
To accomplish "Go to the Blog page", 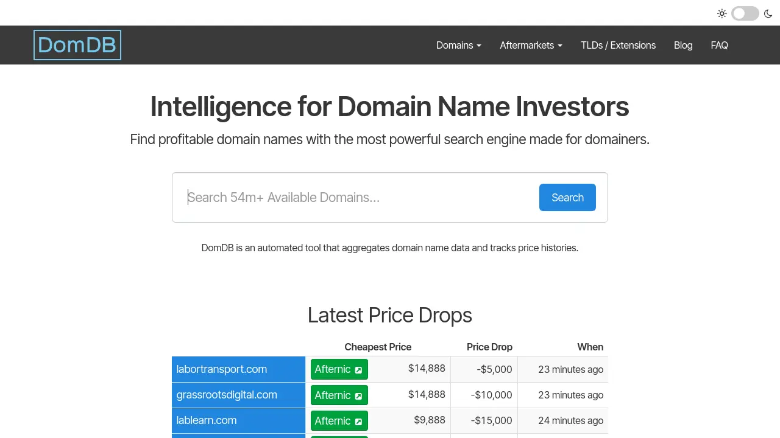I will [x=683, y=45].
